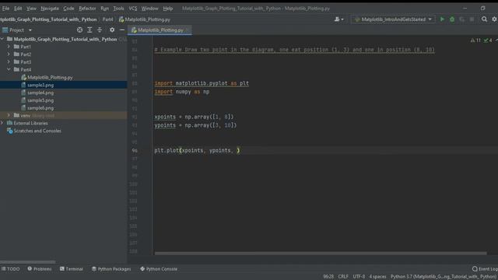Viewport: 498px width, 280px height.
Task: Open the VCS menu
Action: (133, 9)
